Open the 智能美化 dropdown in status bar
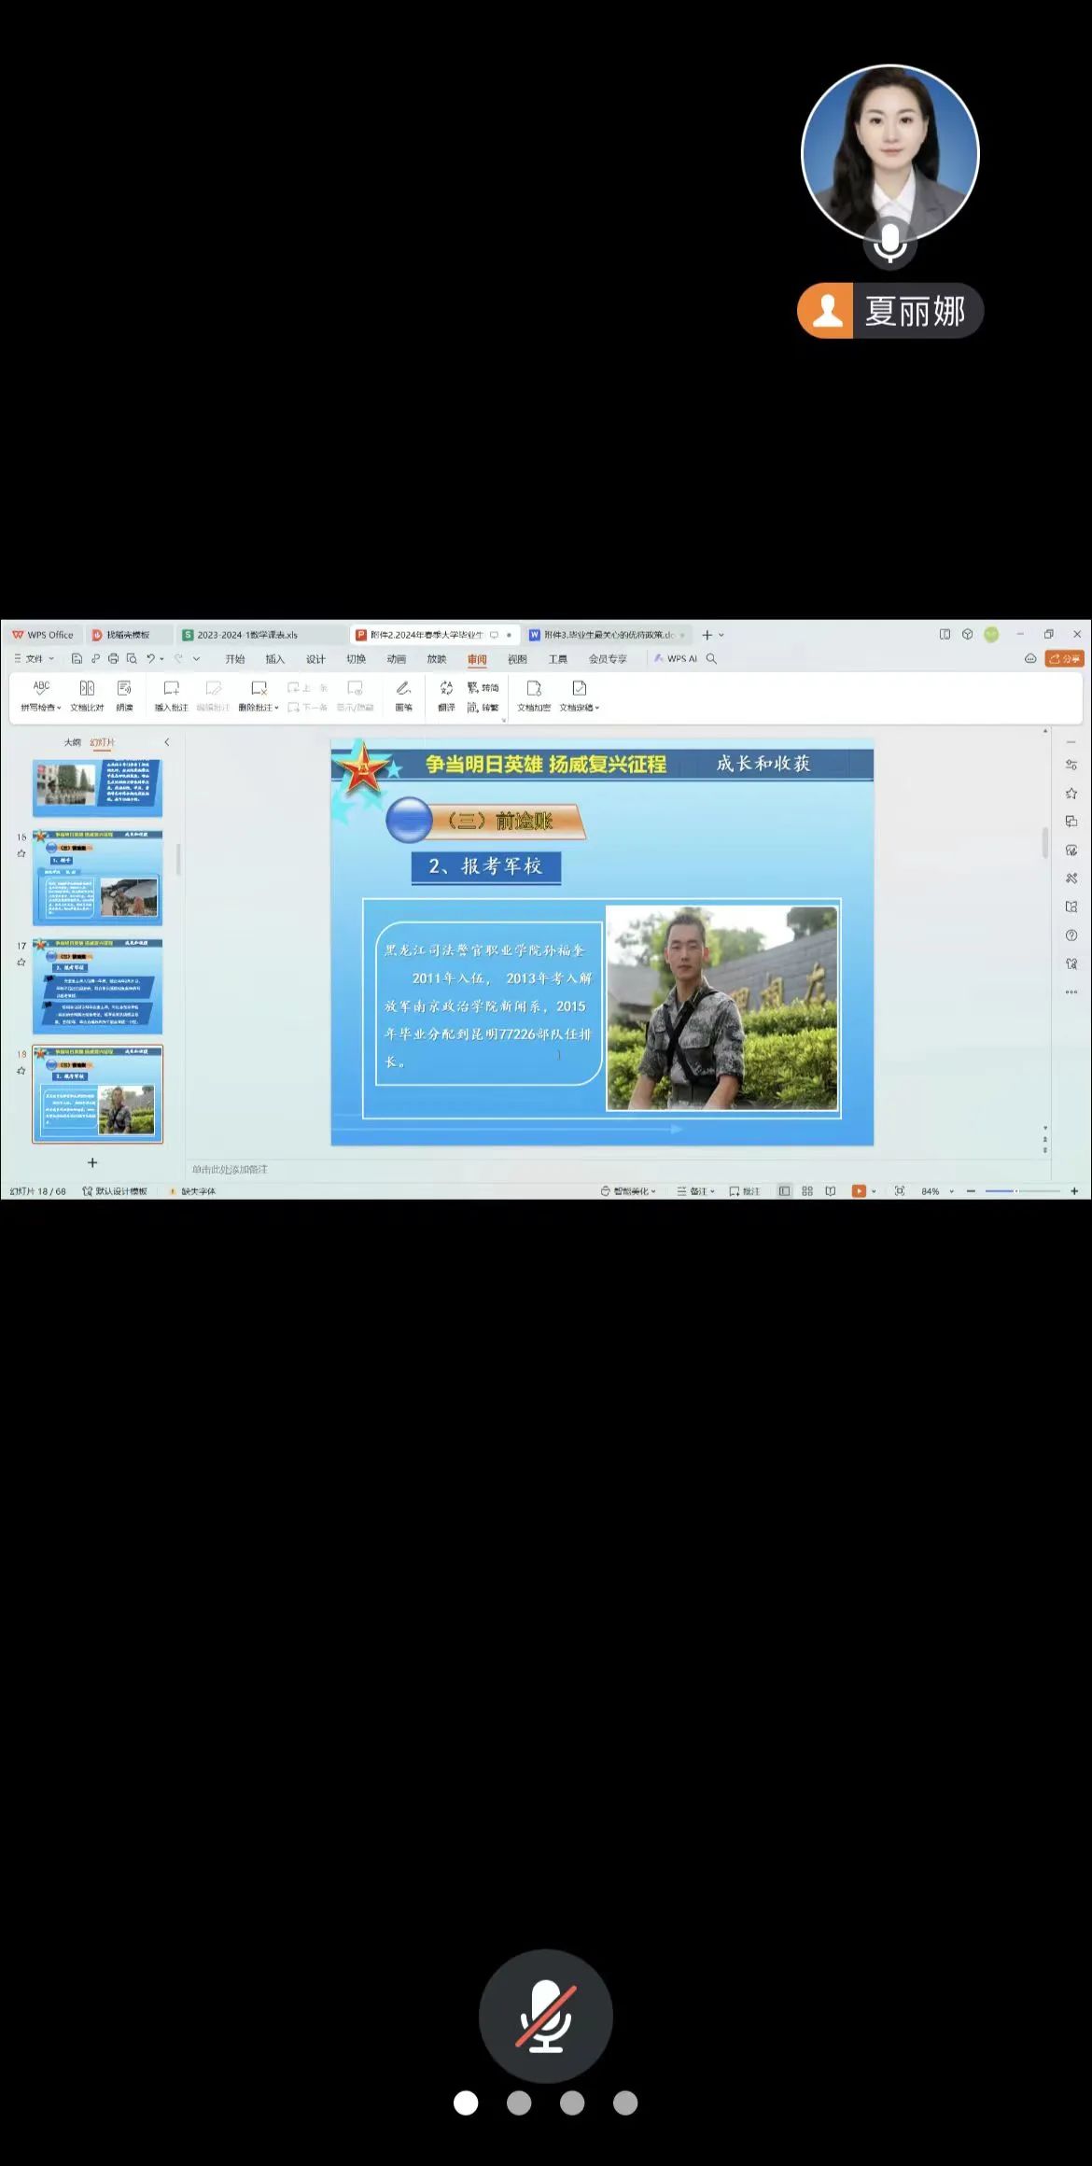 (629, 1191)
